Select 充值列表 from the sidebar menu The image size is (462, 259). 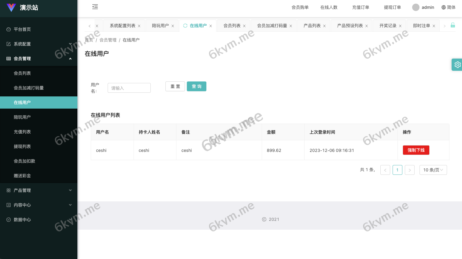click(22, 132)
